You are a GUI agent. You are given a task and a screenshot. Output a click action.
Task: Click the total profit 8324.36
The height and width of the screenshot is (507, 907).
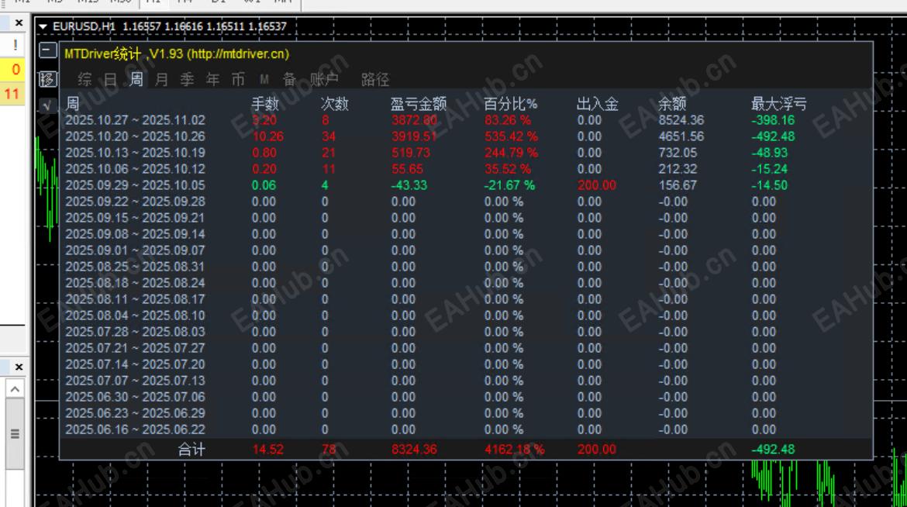point(414,449)
